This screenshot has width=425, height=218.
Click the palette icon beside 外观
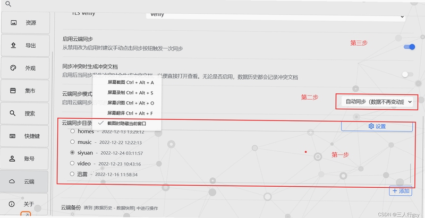point(13,68)
